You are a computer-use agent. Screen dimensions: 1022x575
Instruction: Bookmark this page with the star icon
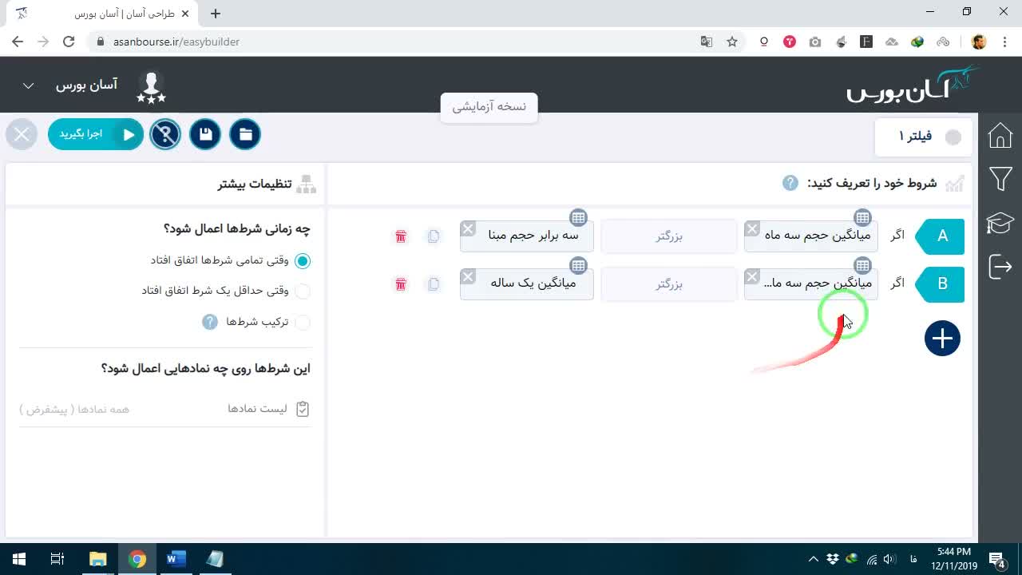point(731,42)
